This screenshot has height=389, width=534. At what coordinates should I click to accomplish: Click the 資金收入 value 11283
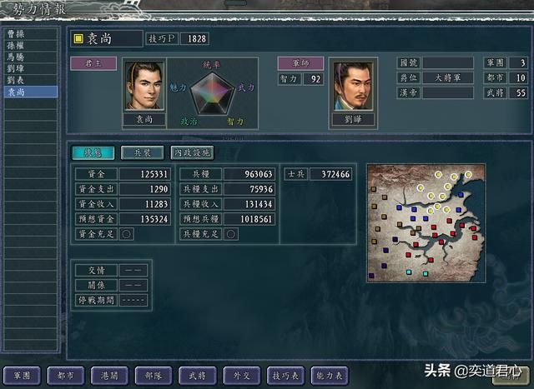[x=144, y=204]
